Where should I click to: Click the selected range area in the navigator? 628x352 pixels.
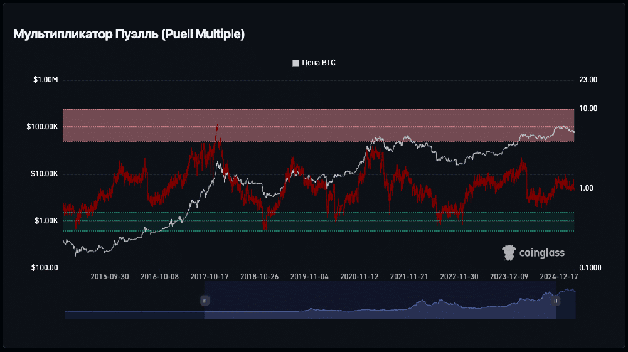click(x=380, y=300)
